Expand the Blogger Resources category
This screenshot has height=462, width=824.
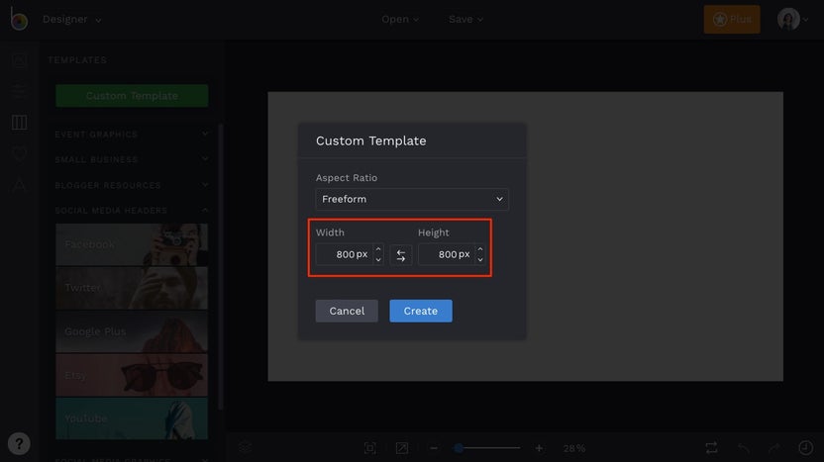[132, 185]
